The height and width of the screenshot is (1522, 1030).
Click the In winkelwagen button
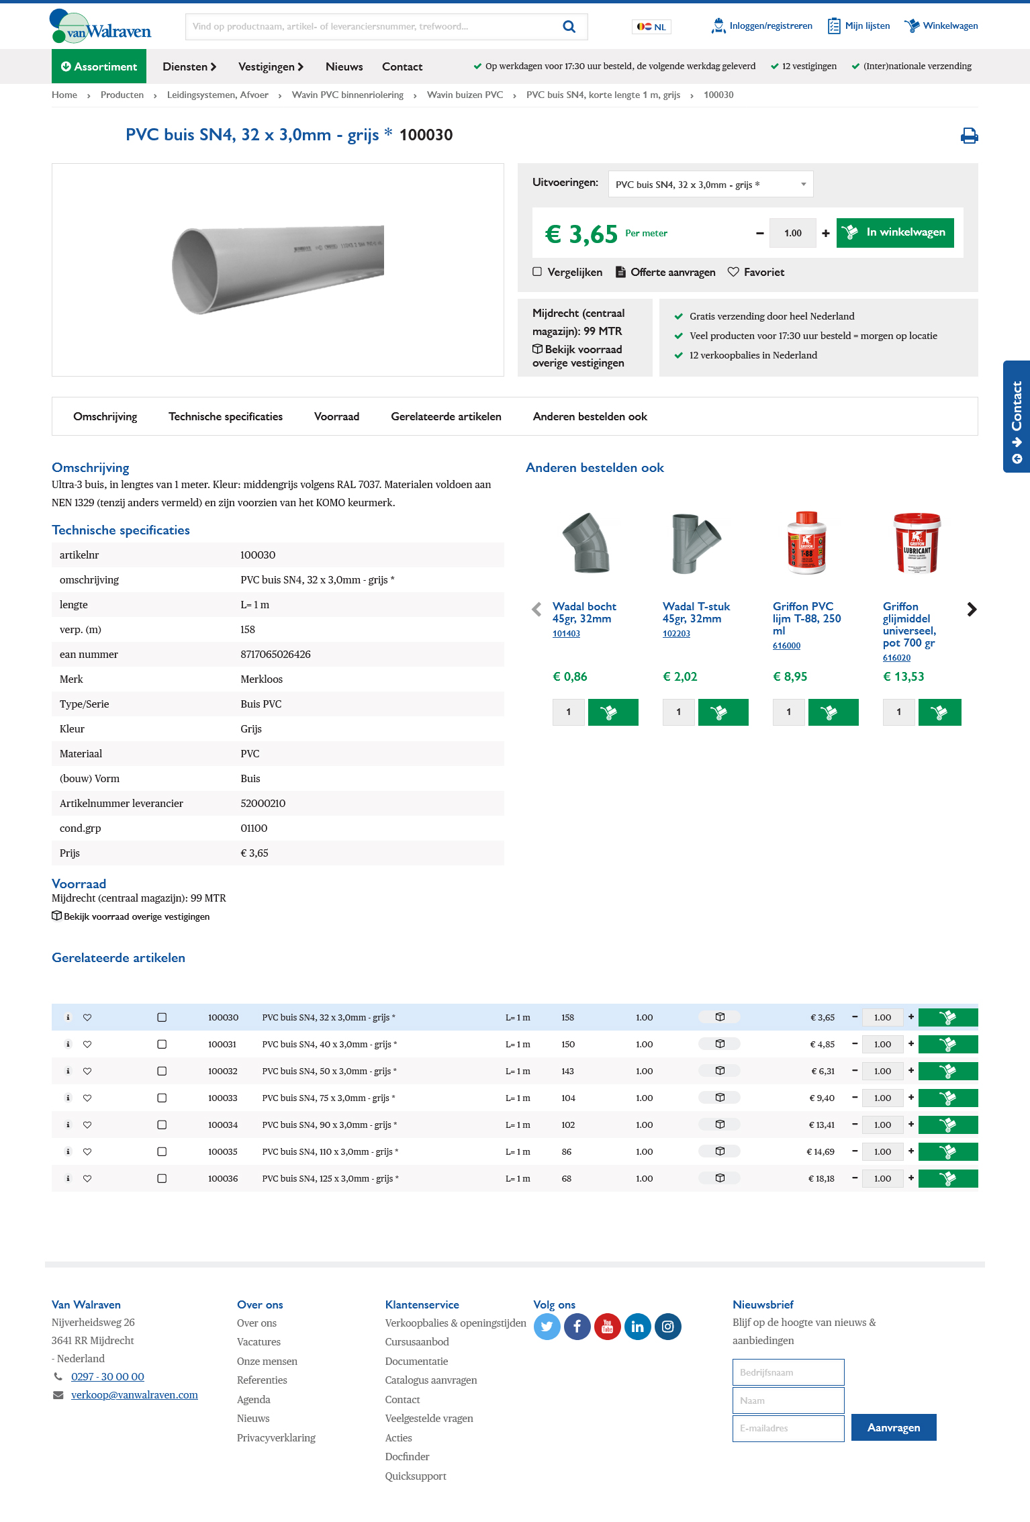895,233
